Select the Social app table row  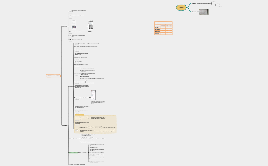point(157,29)
